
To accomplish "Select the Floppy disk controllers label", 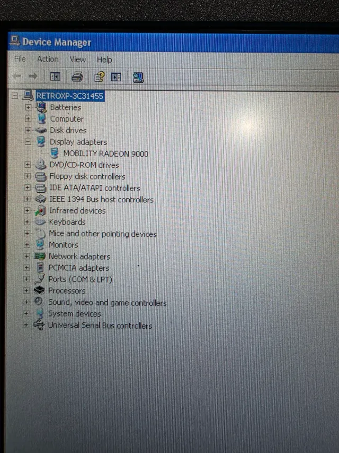I will (x=87, y=176).
